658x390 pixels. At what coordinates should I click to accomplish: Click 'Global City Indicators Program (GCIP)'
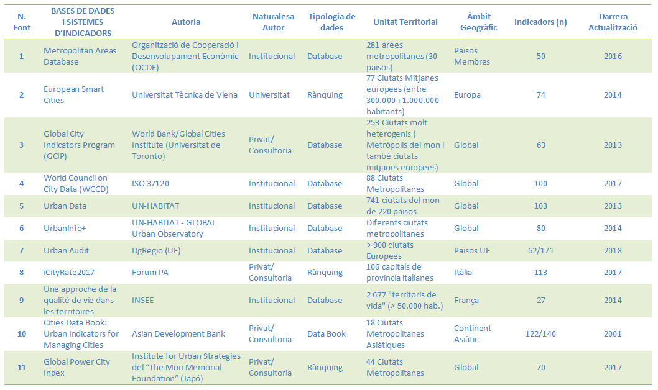coord(80,145)
